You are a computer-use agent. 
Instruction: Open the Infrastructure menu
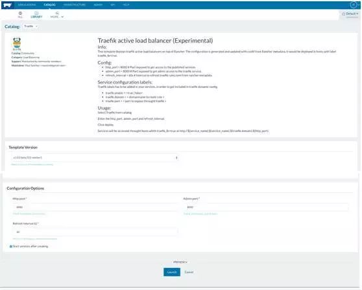pos(75,5)
